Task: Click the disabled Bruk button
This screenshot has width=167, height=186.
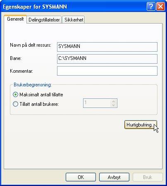Action: click(x=148, y=177)
